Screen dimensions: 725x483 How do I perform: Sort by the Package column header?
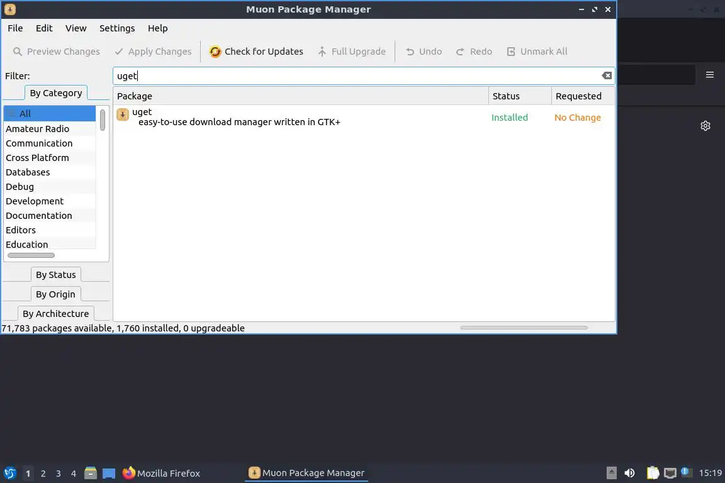click(x=301, y=96)
